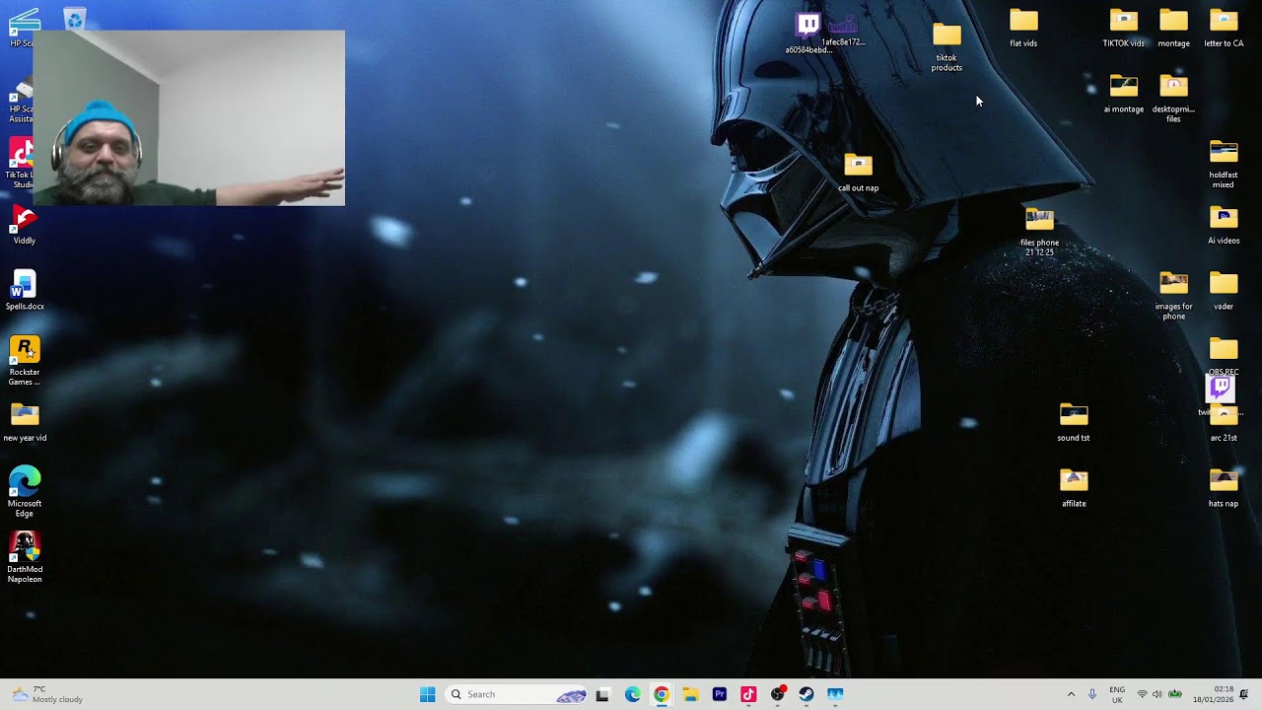This screenshot has height=710, width=1262.
Task: Select the 'hats nap' folder
Action: click(x=1224, y=488)
